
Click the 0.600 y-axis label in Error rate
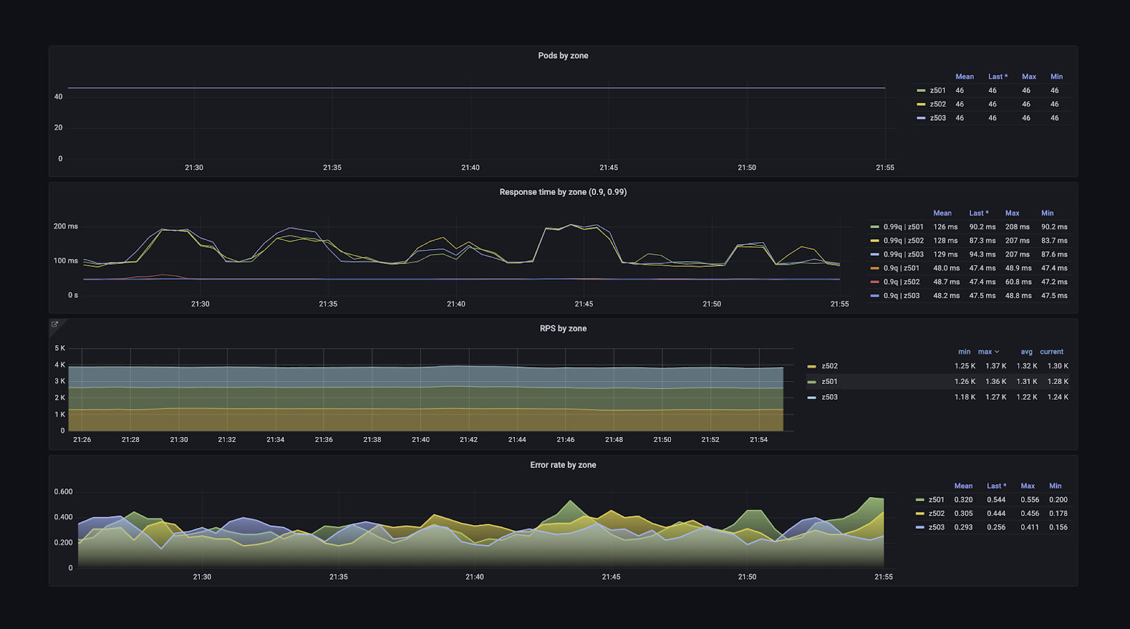coord(64,491)
